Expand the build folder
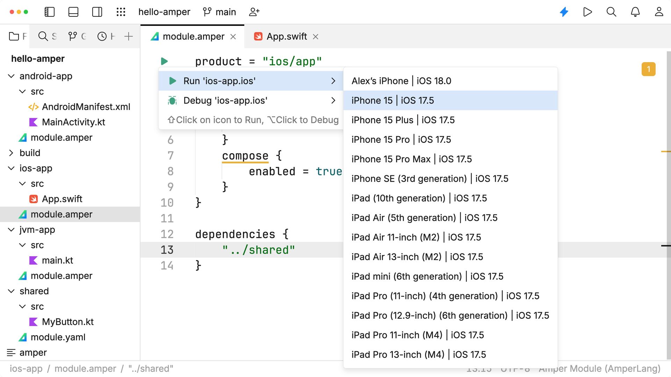This screenshot has height=377, width=671. (11, 153)
